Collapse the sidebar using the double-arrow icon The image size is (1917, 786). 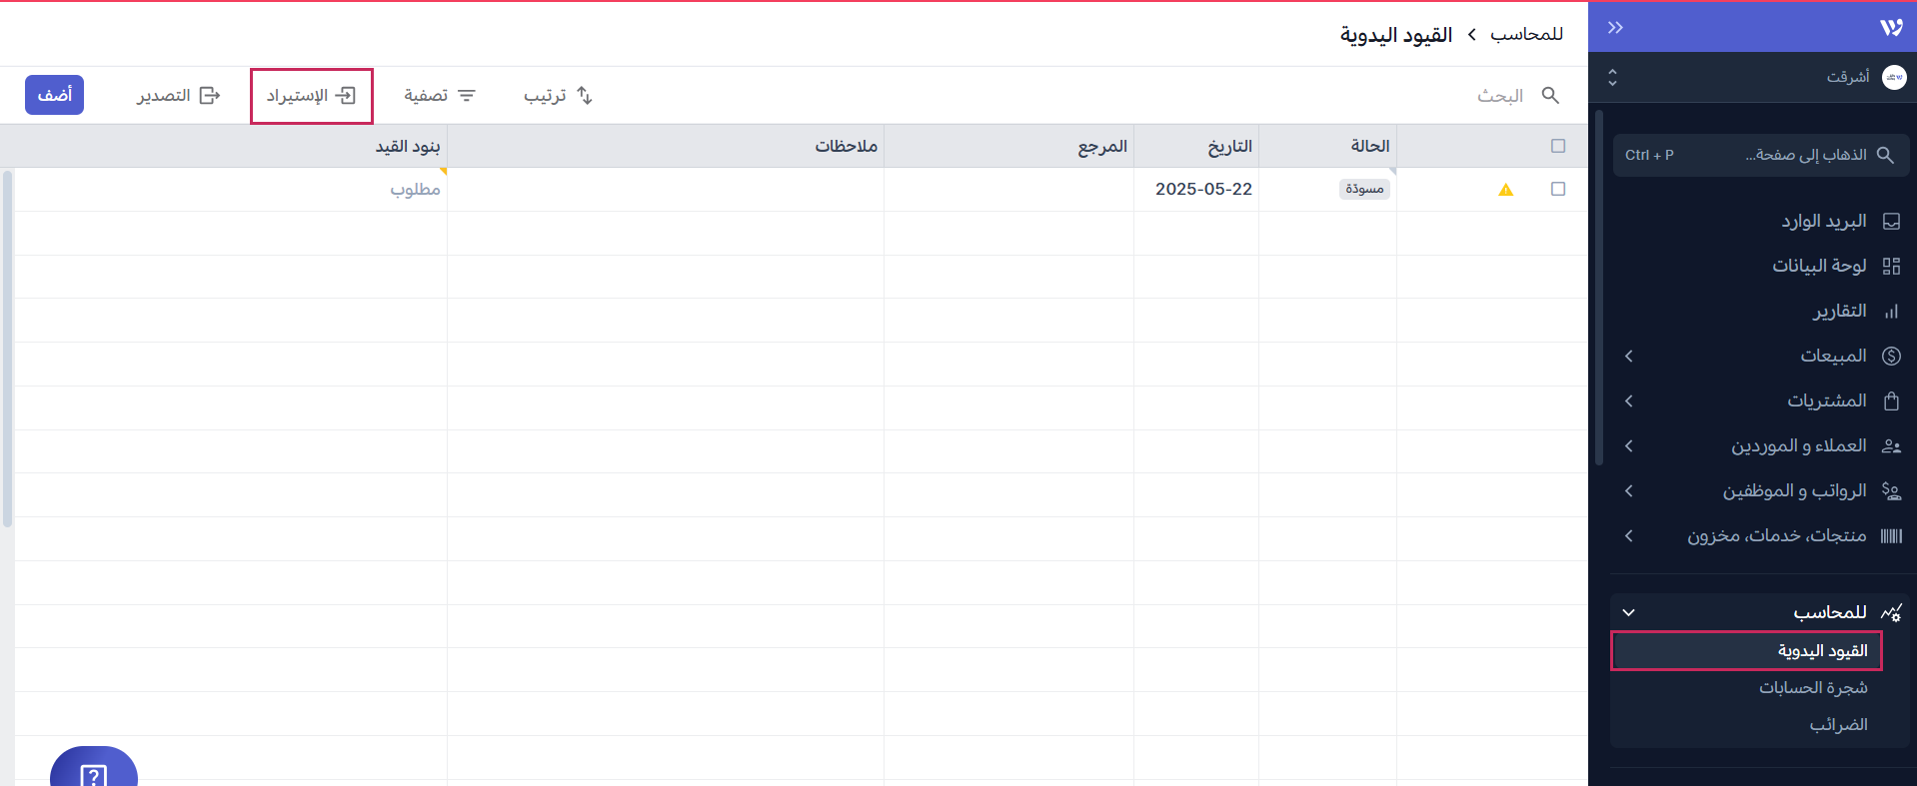1615,28
